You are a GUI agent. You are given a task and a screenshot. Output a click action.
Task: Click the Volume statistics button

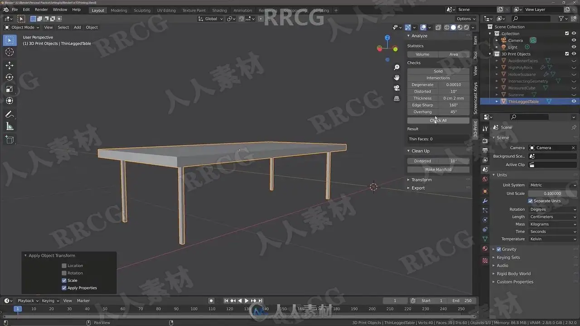click(x=422, y=54)
